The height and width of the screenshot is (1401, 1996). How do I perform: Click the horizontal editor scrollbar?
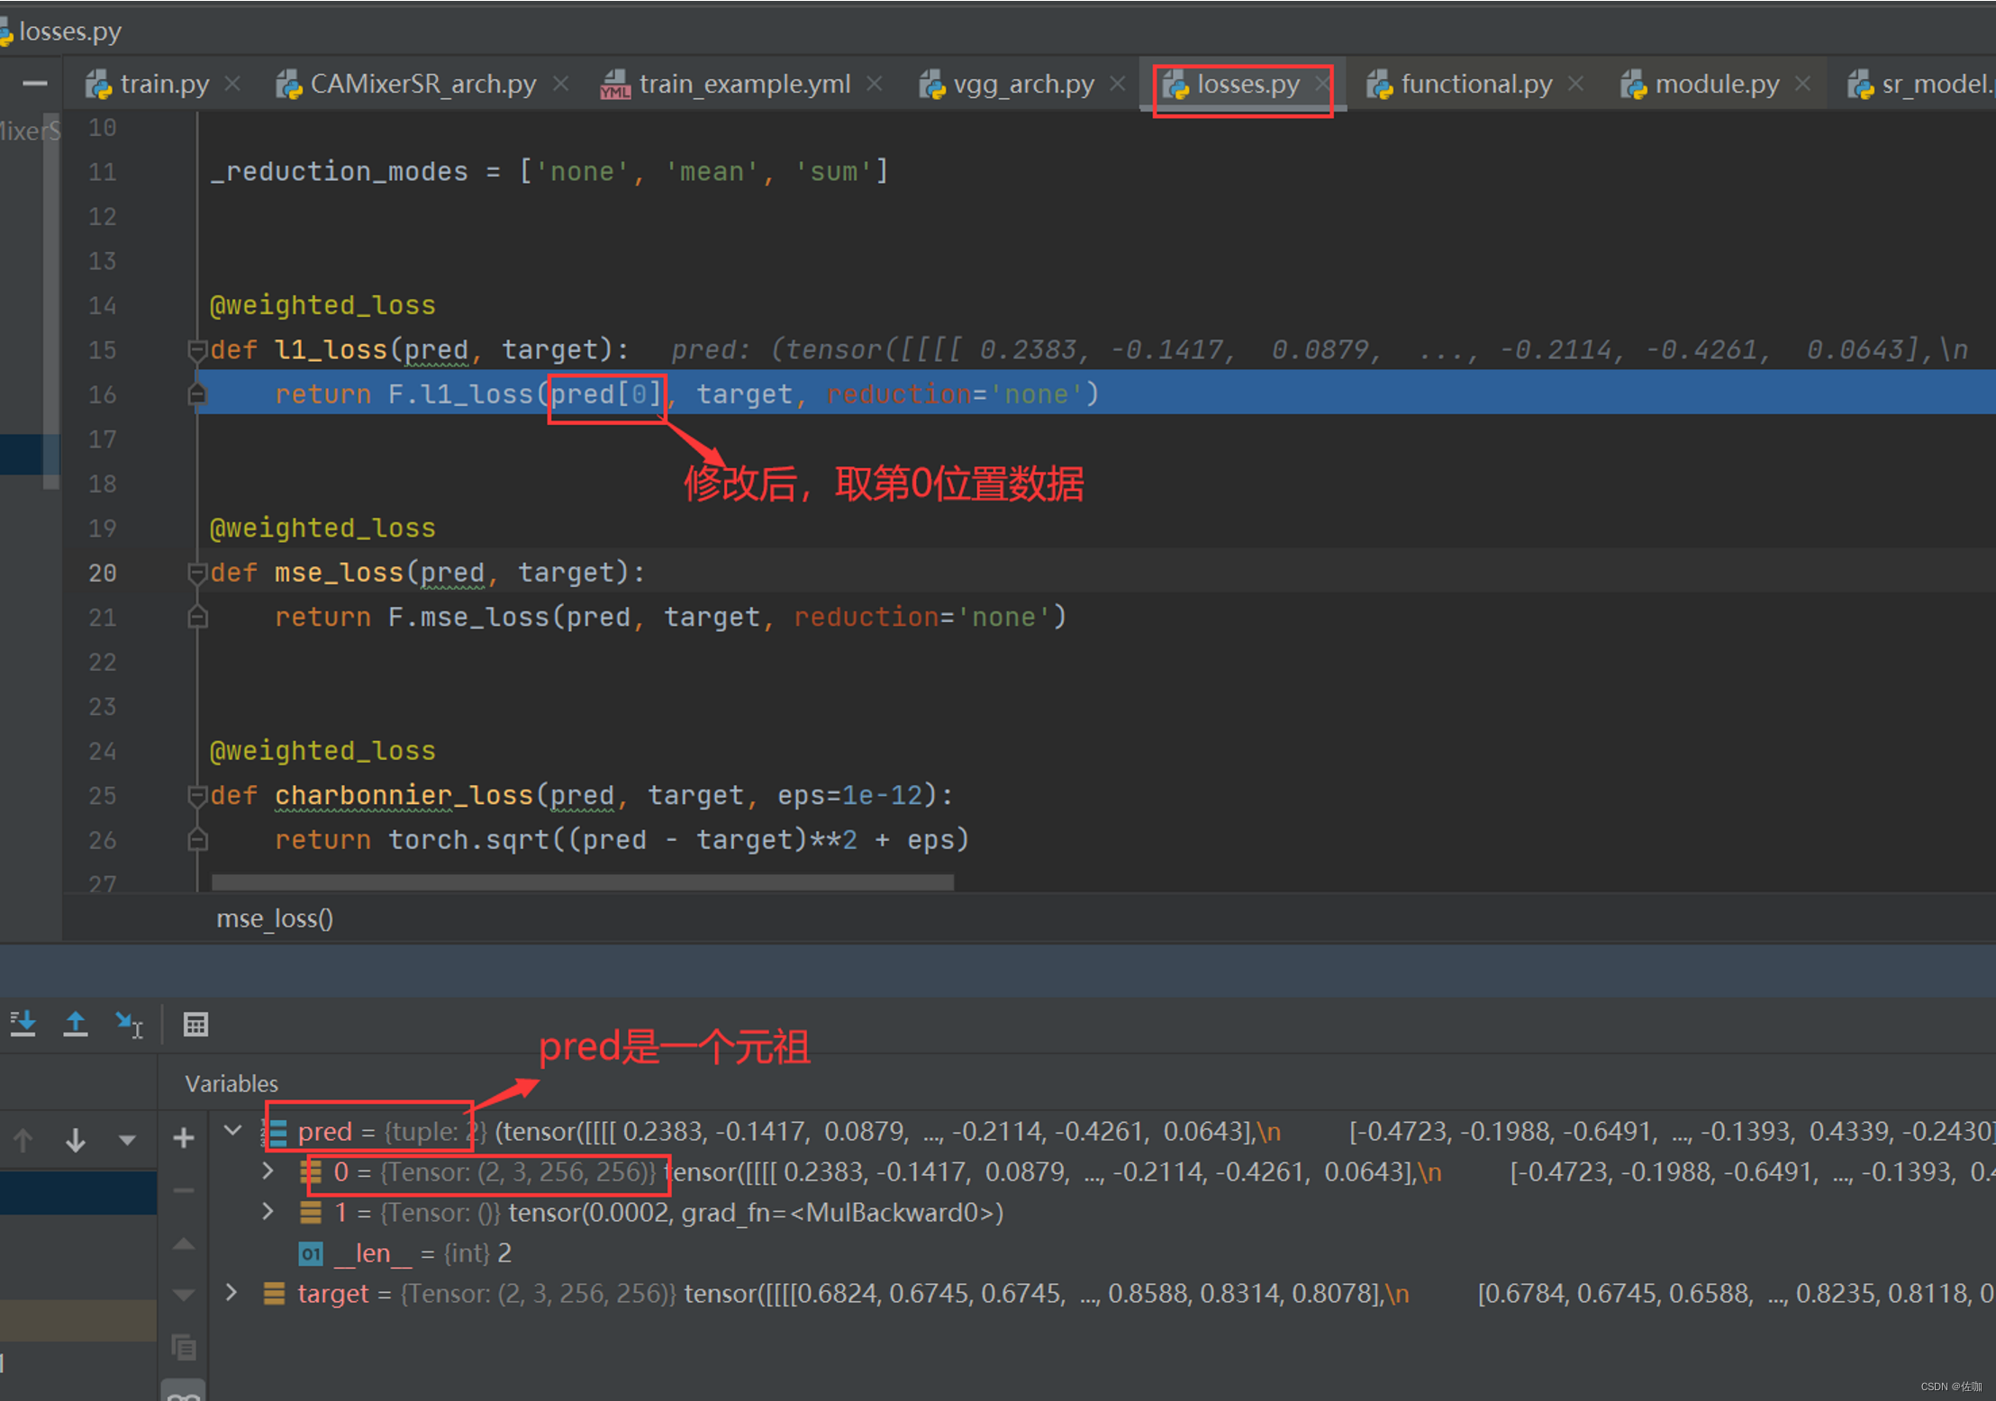click(x=582, y=882)
